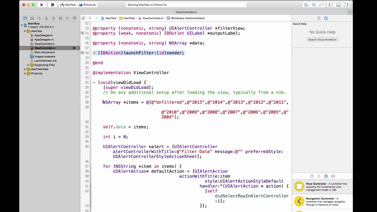Click the outlet connection circle on line 14
This screenshot has height=212, width=377.
pyautogui.click(x=82, y=33)
